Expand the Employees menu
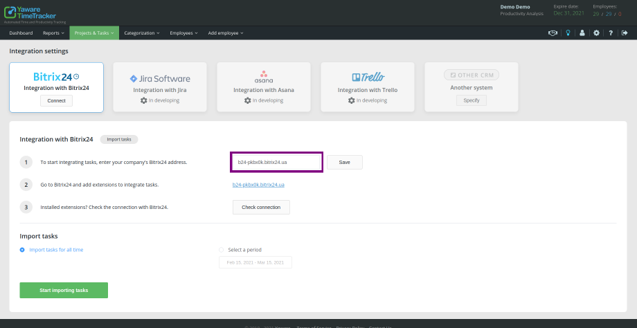Screen dimensions: 637x328 coord(183,33)
